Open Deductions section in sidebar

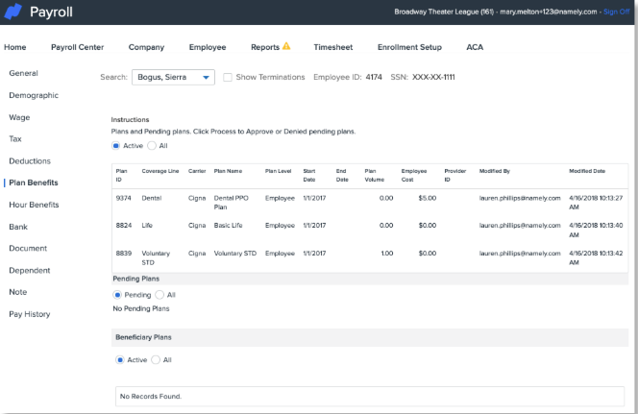(x=30, y=161)
